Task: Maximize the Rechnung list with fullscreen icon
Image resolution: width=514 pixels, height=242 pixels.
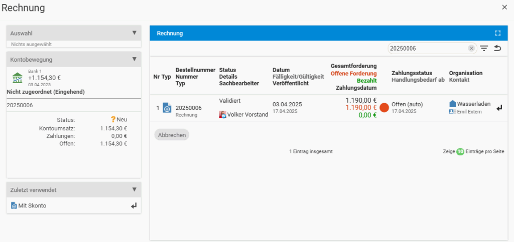Action: coord(498,33)
